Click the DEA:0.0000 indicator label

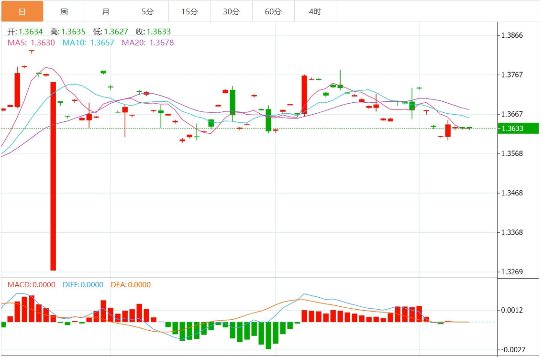[x=131, y=285]
